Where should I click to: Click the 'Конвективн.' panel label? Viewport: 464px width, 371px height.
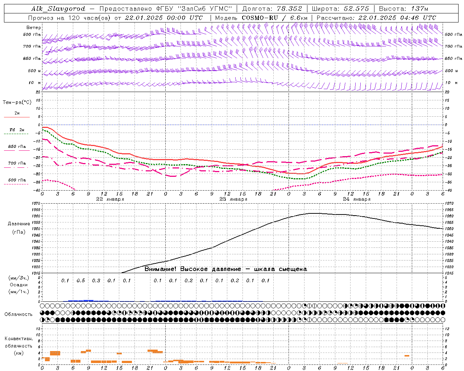(19, 339)
